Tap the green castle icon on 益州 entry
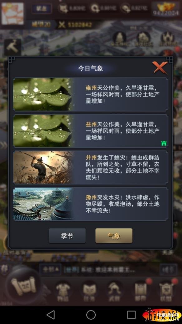The height and width of the screenshot is (324, 182). pyautogui.click(x=164, y=143)
